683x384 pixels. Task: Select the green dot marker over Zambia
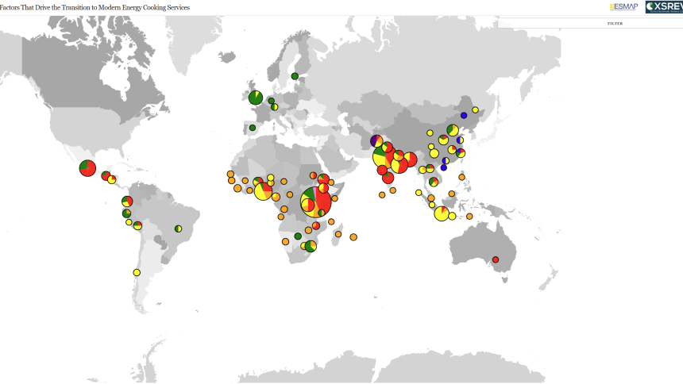coord(298,236)
